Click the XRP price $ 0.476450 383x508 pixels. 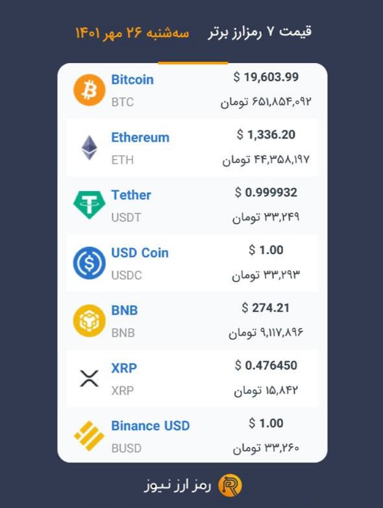[x=266, y=366]
